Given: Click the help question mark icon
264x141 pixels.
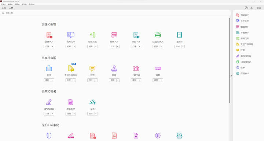Looking at the screenshot, I should (x=246, y=8).
